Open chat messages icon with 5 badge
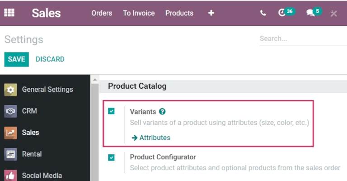Image resolution: width=347 pixels, height=181 pixels. (x=310, y=13)
